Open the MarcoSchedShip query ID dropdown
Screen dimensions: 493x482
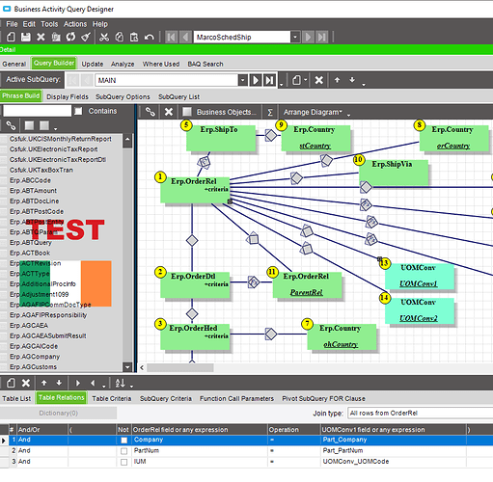[295, 37]
